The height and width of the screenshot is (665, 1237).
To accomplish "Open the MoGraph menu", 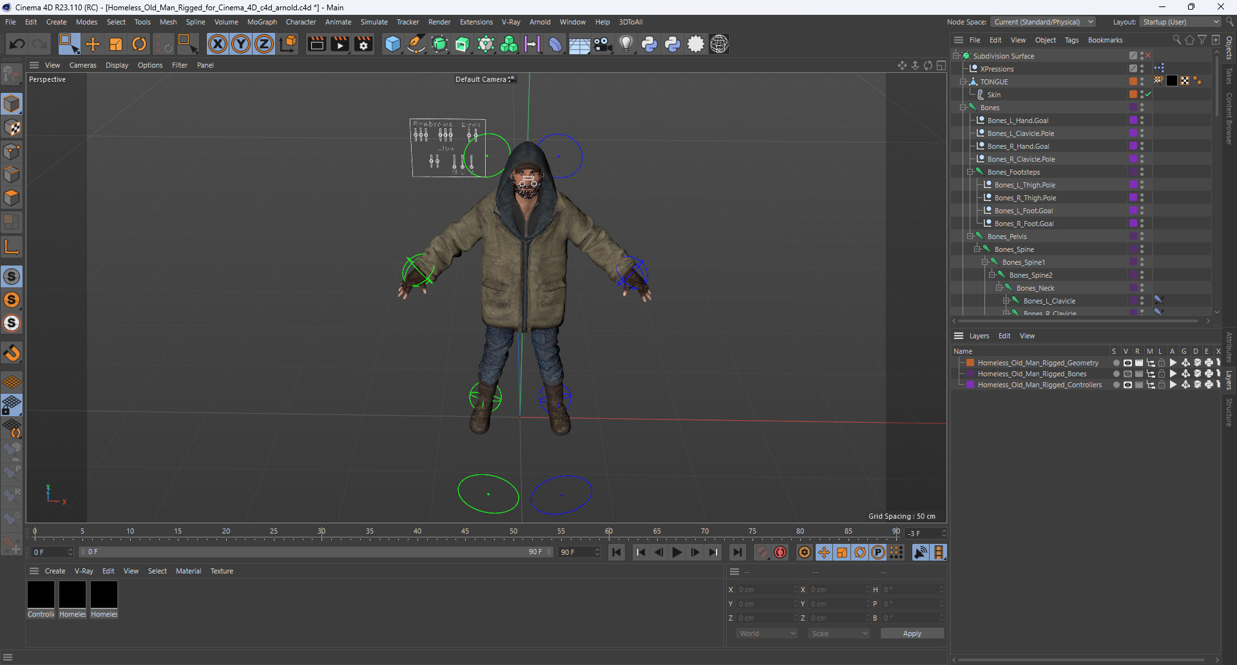I will [262, 22].
